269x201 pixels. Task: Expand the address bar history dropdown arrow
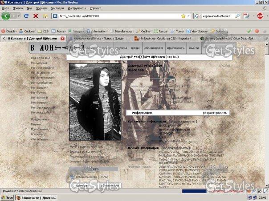(188, 16)
